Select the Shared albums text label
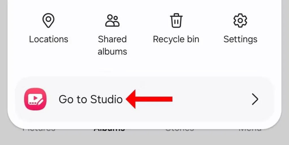 [112, 46]
